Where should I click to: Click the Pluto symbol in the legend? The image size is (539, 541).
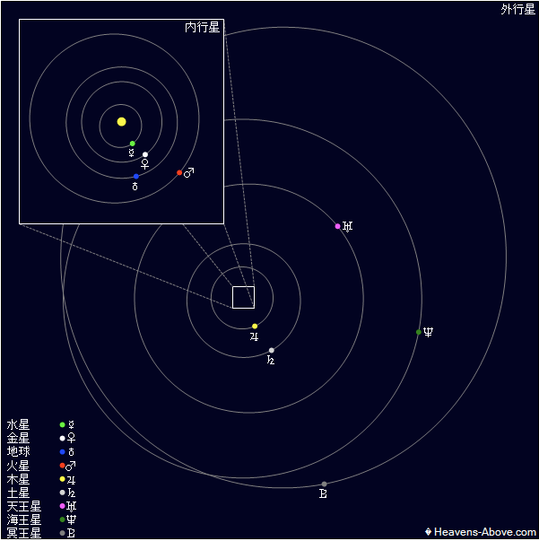coord(71,533)
